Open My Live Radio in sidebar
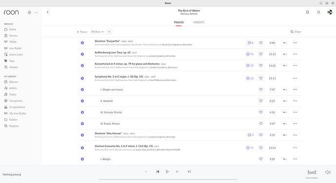 pyautogui.click(x=18, y=113)
